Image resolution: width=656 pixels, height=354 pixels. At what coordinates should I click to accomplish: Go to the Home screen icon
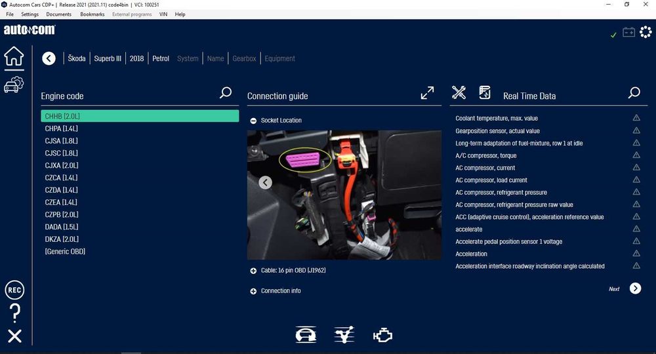coord(14,56)
